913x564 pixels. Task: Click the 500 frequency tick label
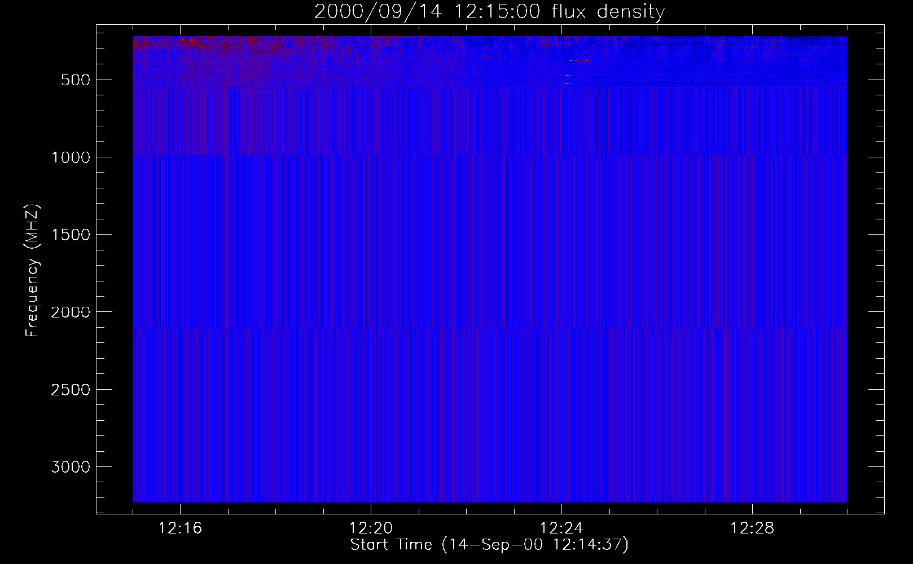(76, 80)
